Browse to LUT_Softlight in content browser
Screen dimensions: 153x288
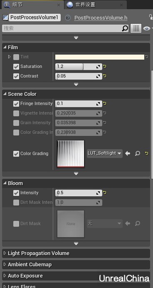pyautogui.click(x=138, y=153)
